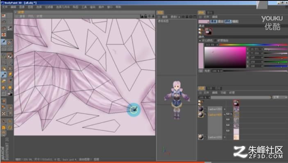Open the Edit menu in main menu bar
This screenshot has width=288, height=163.
pyautogui.click(x=14, y=7)
